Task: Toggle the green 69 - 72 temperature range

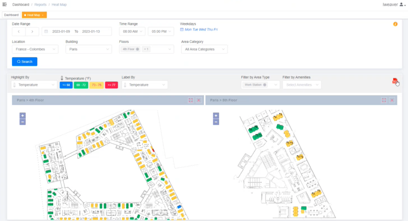Action: coord(81,85)
